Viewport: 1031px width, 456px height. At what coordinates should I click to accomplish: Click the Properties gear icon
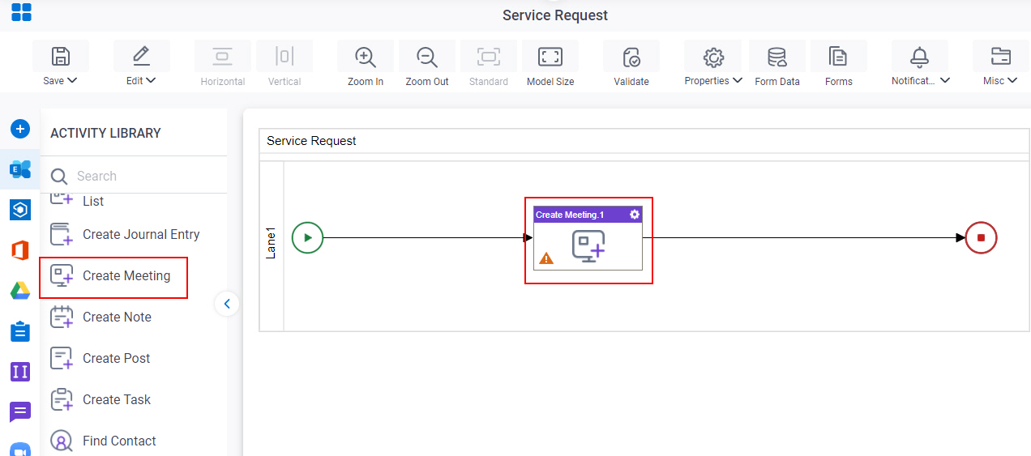713,57
